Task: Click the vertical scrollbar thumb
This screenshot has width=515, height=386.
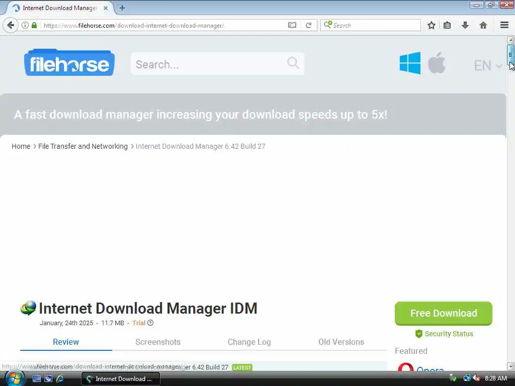Action: pos(510,55)
